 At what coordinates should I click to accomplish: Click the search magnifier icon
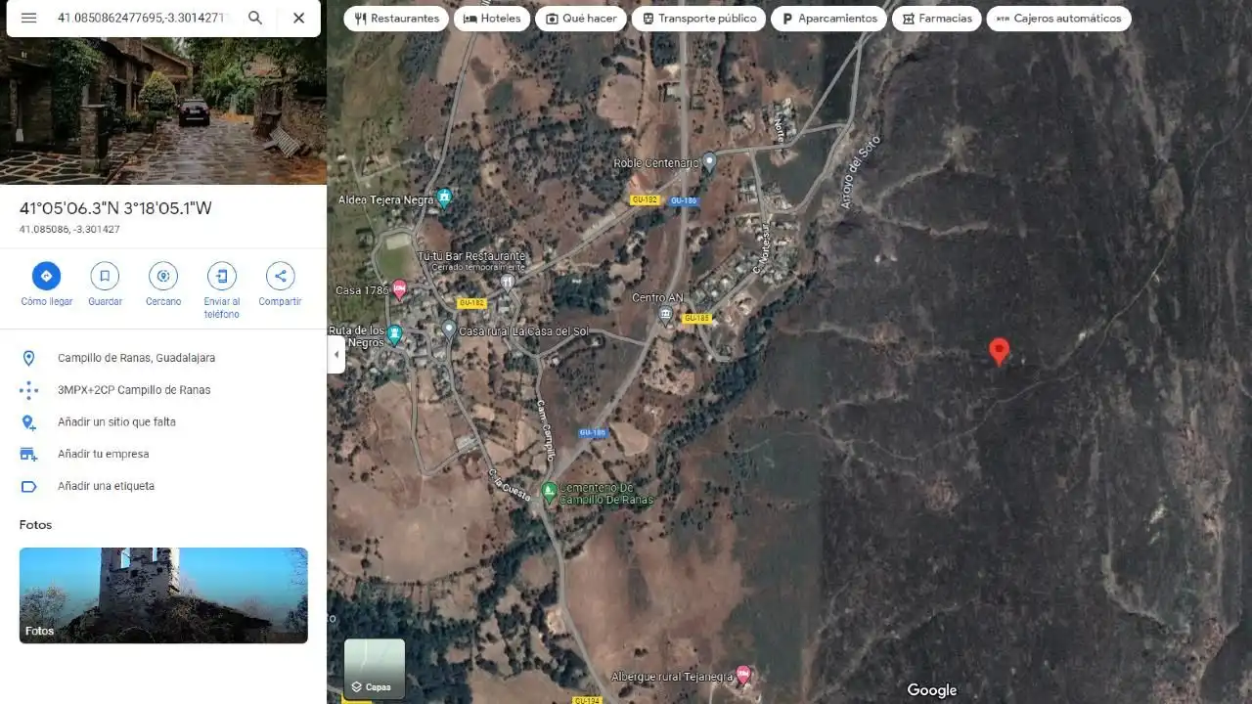tap(254, 18)
